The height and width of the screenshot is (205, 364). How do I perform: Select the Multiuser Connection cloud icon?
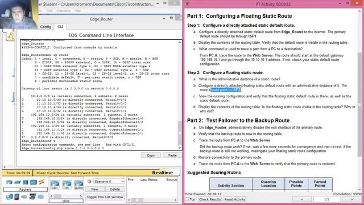40,197
